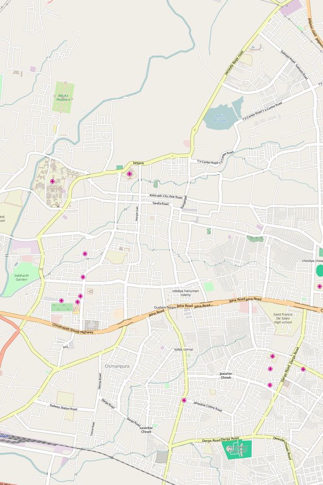Click the lowest of three hospital markers west of Darga Road
Screen dimensions: 323x485
click(270, 385)
